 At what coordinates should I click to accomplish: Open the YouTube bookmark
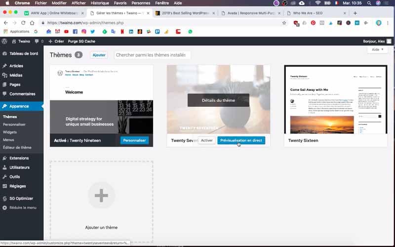(x=66, y=32)
